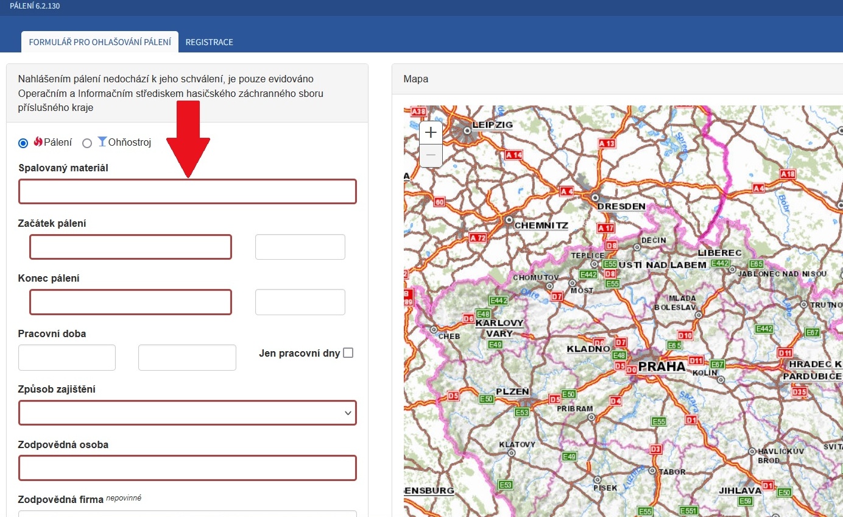This screenshot has width=843, height=517.
Task: Focus the Spalovaný materiál input field
Action: click(x=188, y=191)
